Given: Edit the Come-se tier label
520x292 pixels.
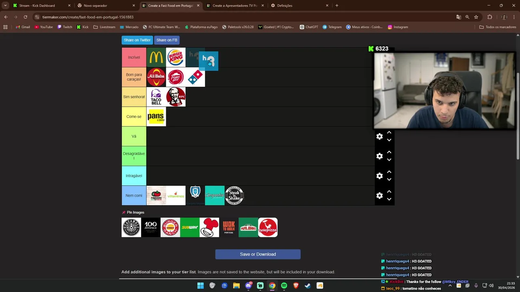Looking at the screenshot, I should (x=134, y=116).
